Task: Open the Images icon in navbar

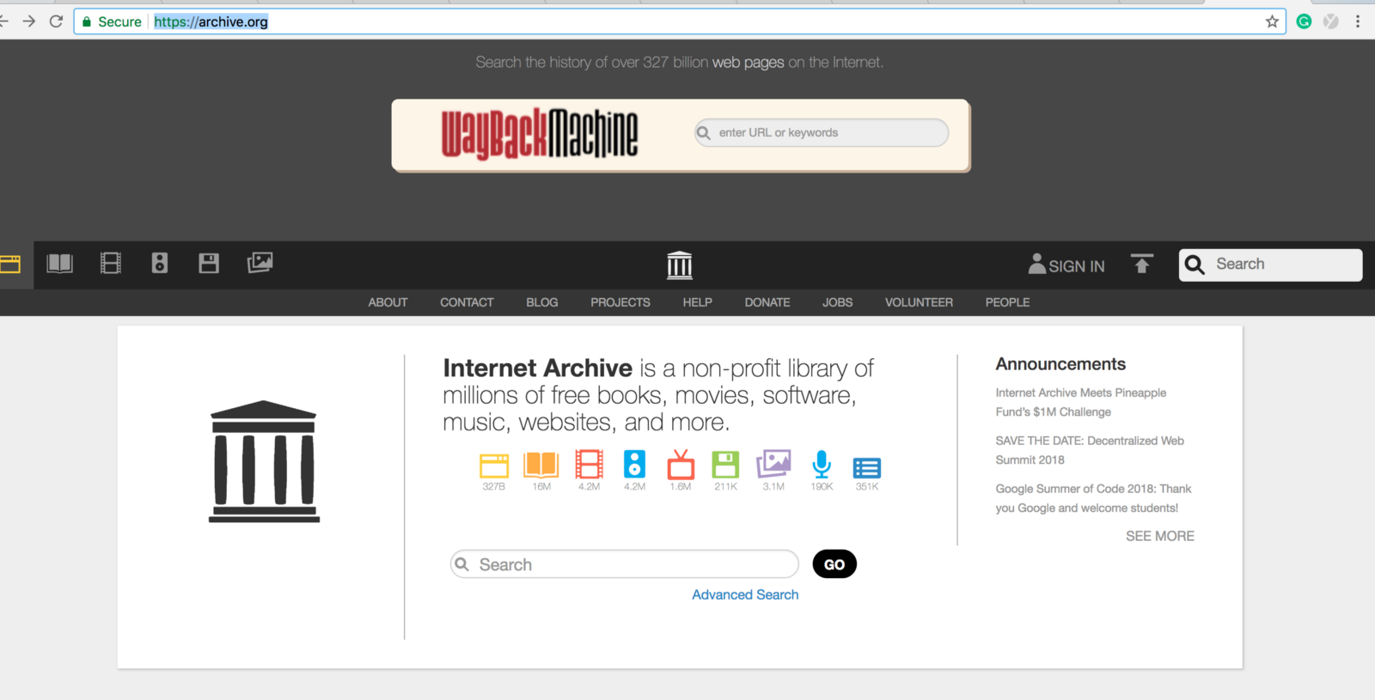Action: 260,262
